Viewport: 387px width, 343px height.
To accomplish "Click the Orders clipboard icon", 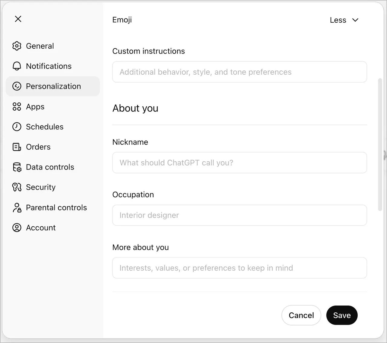I will 17,147.
